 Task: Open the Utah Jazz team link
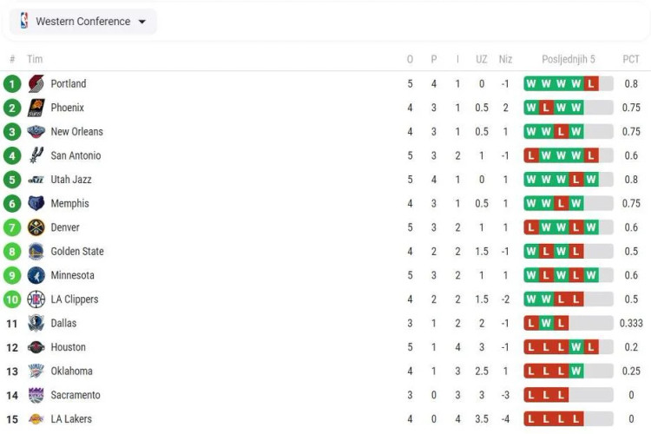[x=71, y=180]
